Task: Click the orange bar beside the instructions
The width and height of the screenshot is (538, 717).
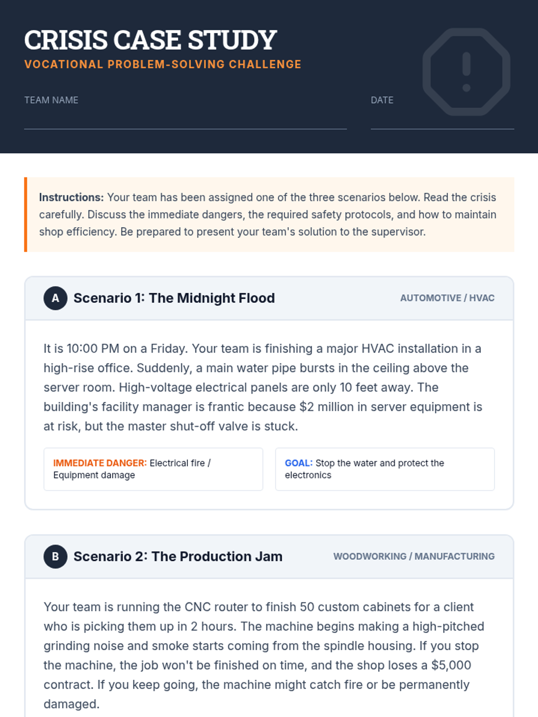Action: point(26,214)
